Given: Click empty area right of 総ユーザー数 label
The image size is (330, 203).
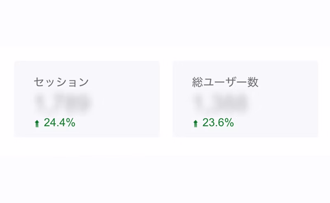Looking at the screenshot, I should point(289,82).
